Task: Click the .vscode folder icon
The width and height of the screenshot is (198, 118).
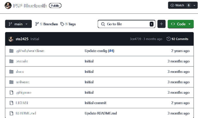Action: [x=11, y=61]
